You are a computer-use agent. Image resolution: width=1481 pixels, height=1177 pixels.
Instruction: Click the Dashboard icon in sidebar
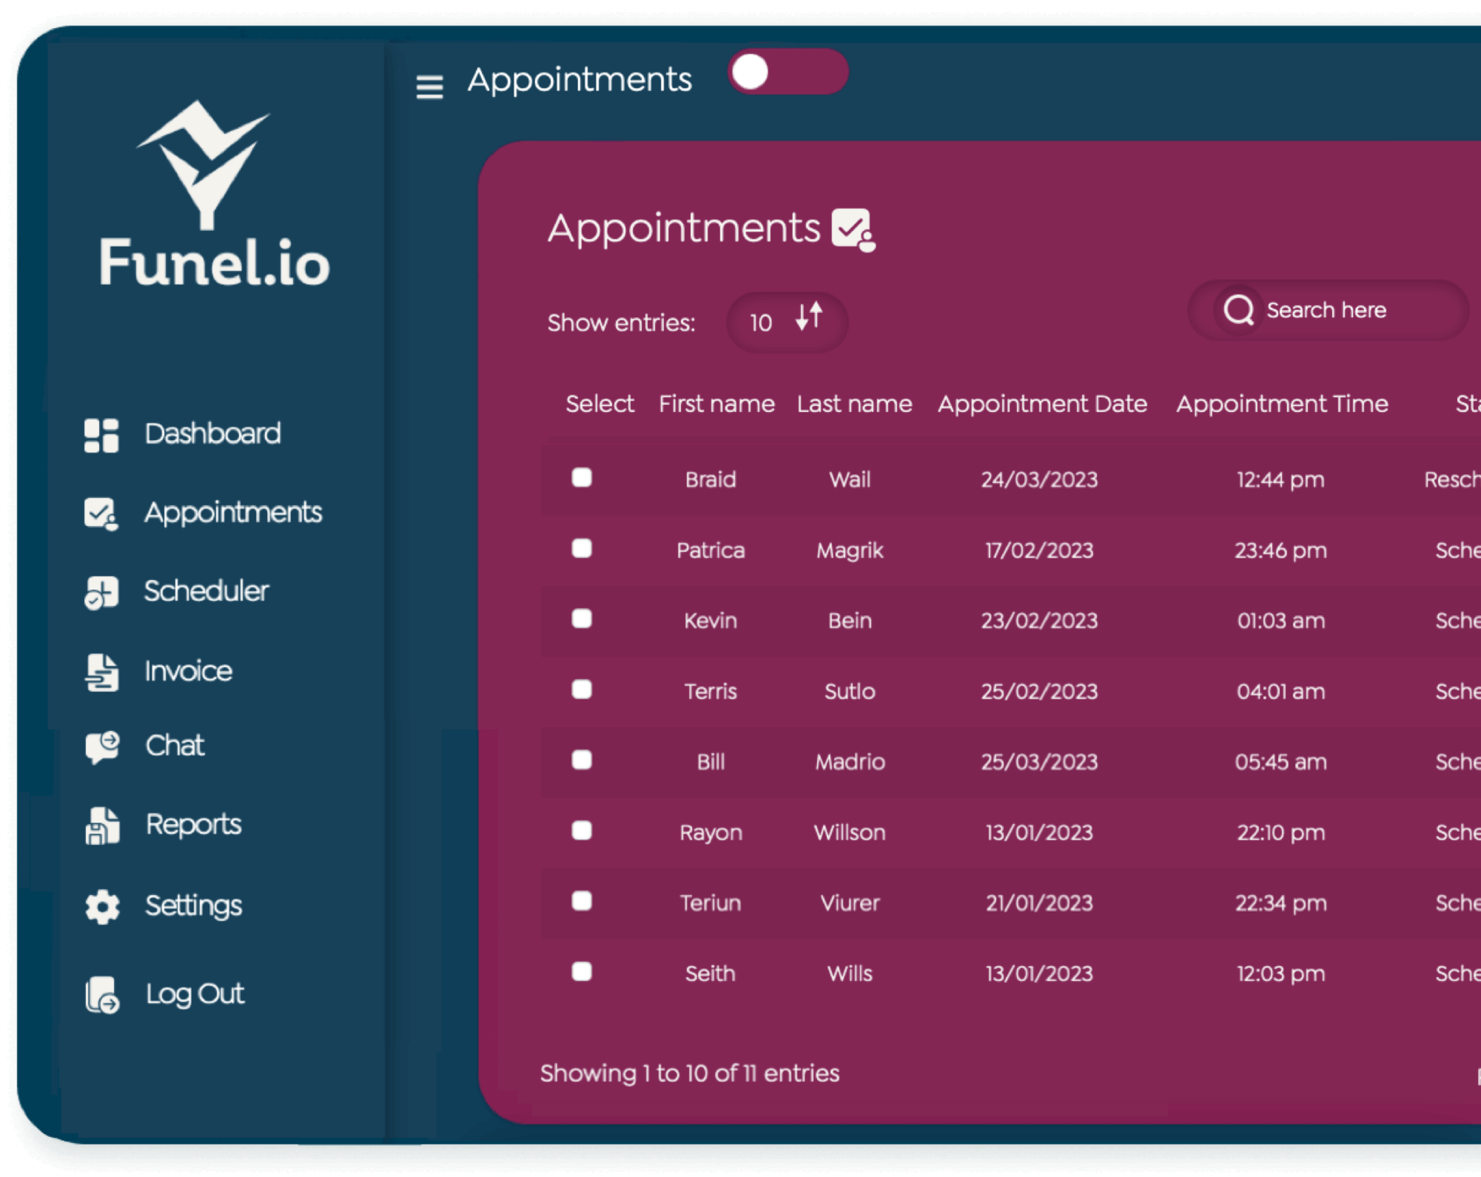coord(102,434)
